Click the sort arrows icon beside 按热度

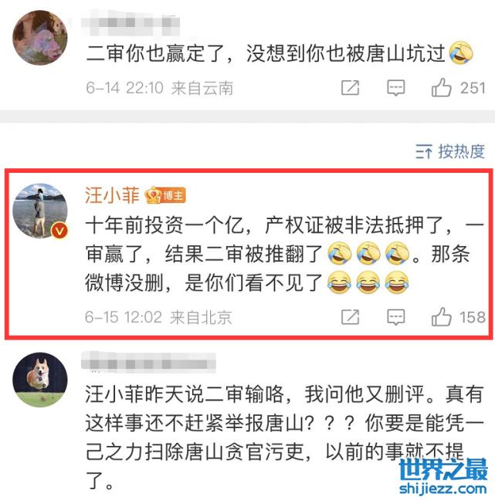pos(424,151)
